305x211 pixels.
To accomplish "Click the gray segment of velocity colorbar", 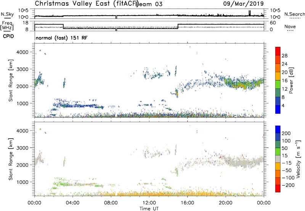I will 278,159.
